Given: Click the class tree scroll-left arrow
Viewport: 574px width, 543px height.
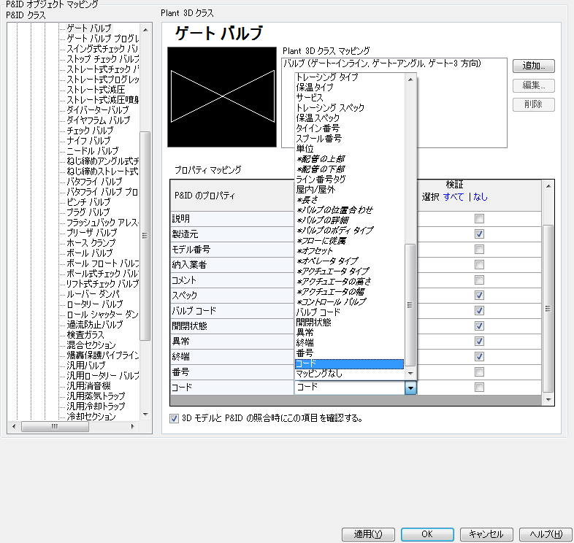Looking at the screenshot, I should pos(14,427).
